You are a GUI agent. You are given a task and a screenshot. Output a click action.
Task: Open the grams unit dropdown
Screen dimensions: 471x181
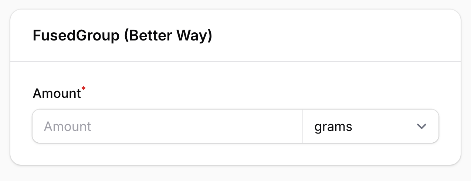(370, 126)
